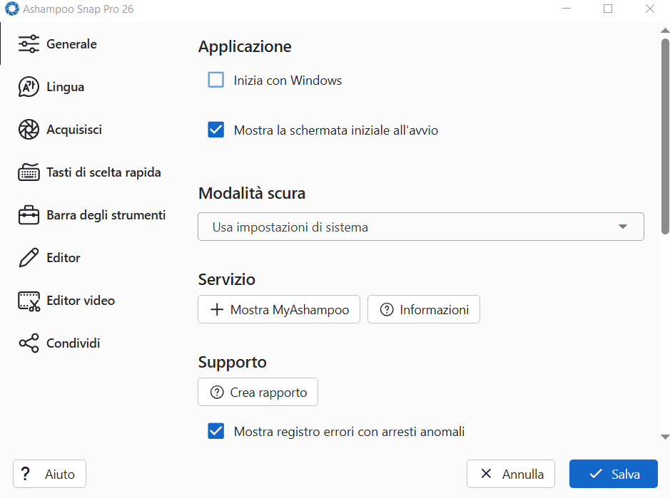Open the Barra degli strumenti toolbox icon
Screen dimensions: 670x498
[x=29, y=215]
